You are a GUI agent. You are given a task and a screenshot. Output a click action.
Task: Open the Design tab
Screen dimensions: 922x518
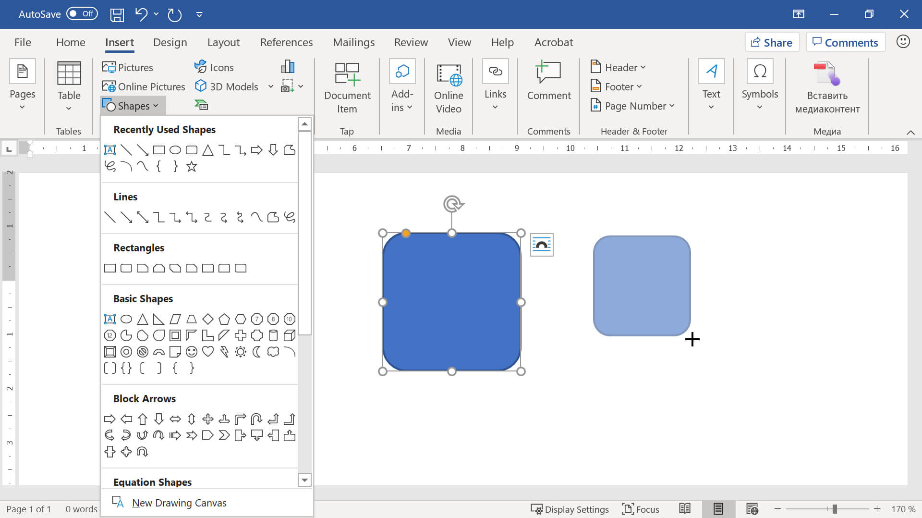(x=170, y=42)
